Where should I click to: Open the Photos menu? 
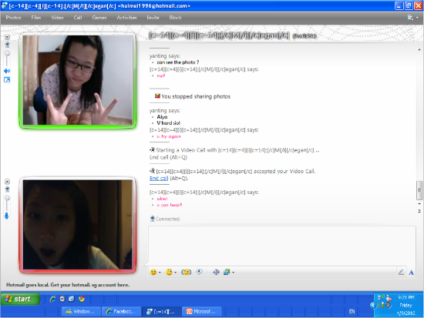[13, 18]
